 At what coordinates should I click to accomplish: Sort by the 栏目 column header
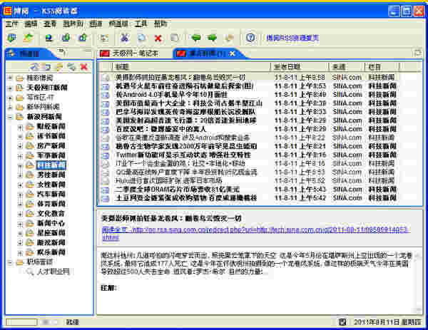382,66
